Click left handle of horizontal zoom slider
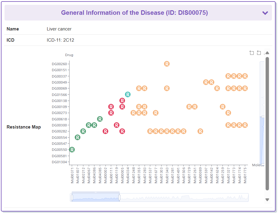The height and width of the screenshot is (213, 278). point(72,197)
